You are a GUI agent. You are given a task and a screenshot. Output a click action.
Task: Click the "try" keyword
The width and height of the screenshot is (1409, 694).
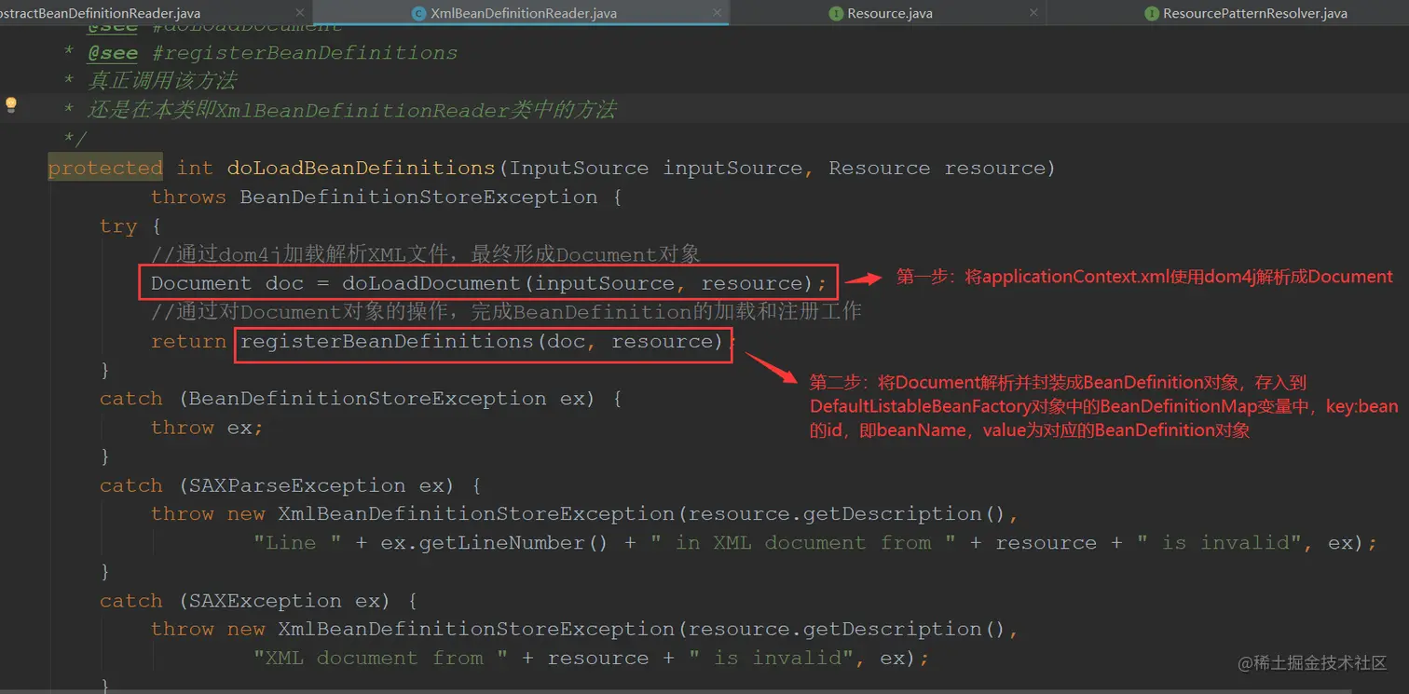coord(118,225)
